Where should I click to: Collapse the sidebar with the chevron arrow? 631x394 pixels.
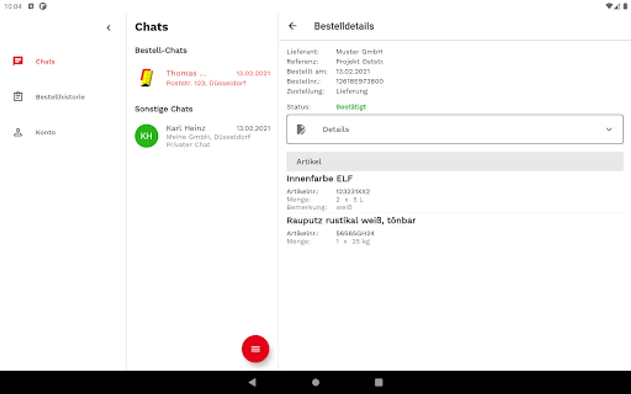109,28
